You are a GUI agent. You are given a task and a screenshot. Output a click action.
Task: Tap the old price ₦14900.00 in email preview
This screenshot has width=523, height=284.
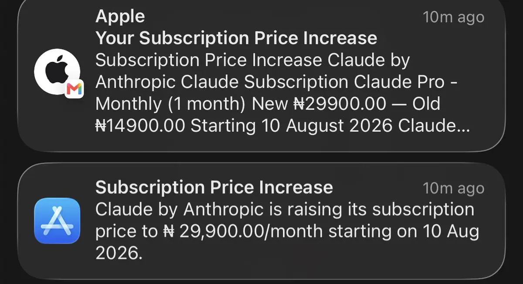pos(141,126)
